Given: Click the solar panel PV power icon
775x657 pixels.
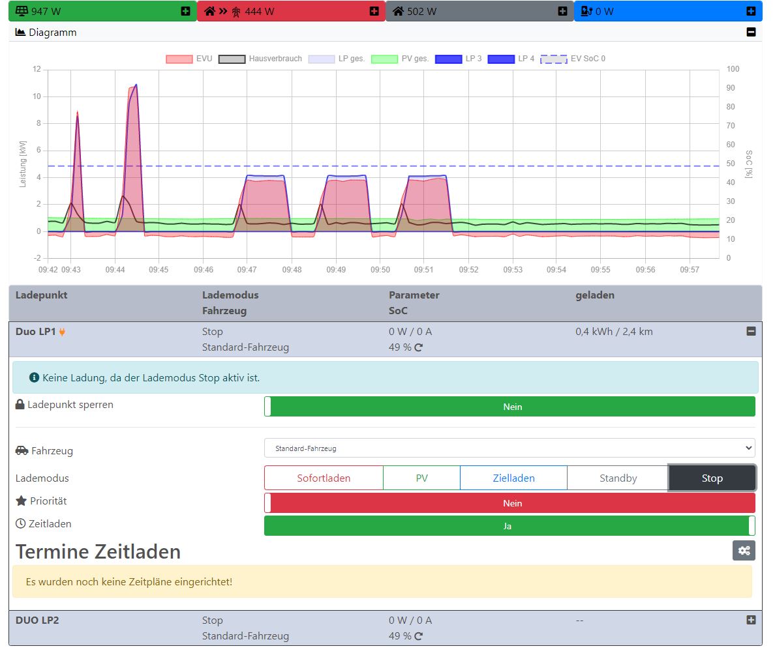Looking at the screenshot, I should (x=22, y=11).
